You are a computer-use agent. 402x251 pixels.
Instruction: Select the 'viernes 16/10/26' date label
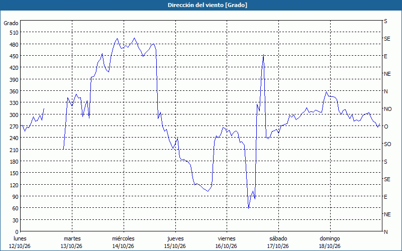pos(227,242)
